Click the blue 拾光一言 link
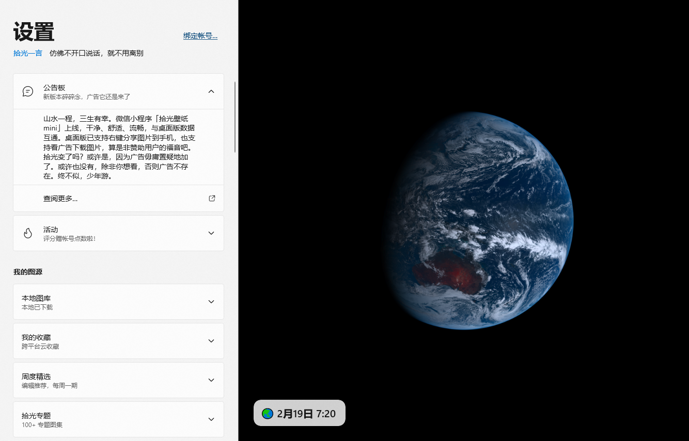 tap(28, 53)
